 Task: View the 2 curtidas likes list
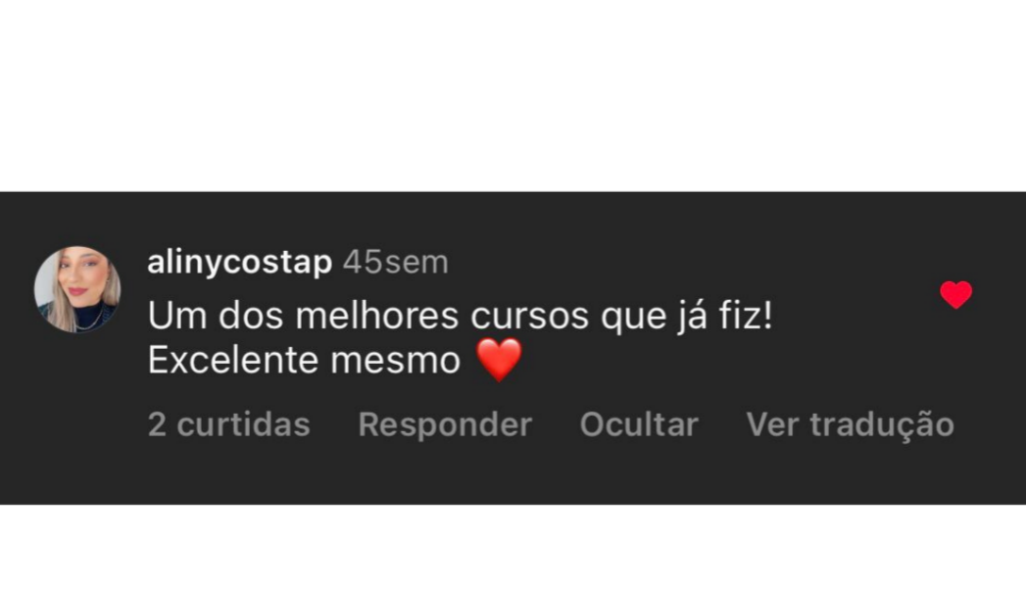(x=229, y=424)
